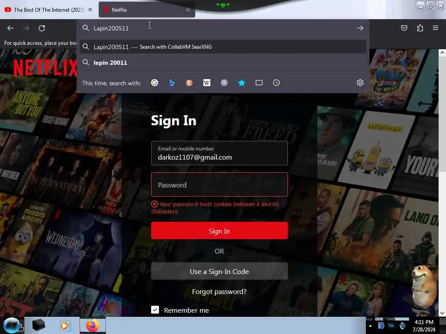
Task: Search with the magnifier SearXNG engine
Action: coord(224,83)
